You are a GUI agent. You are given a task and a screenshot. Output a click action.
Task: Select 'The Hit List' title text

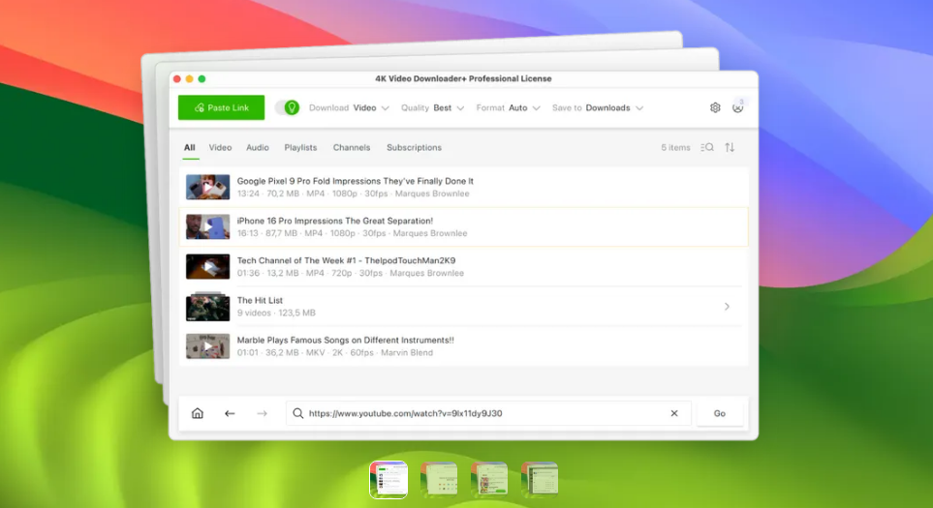click(260, 301)
